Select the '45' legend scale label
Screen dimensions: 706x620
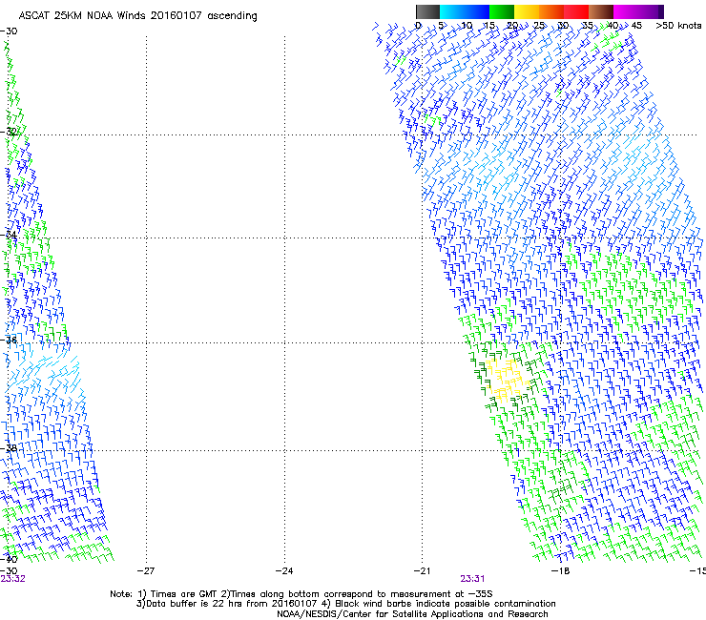(636, 26)
